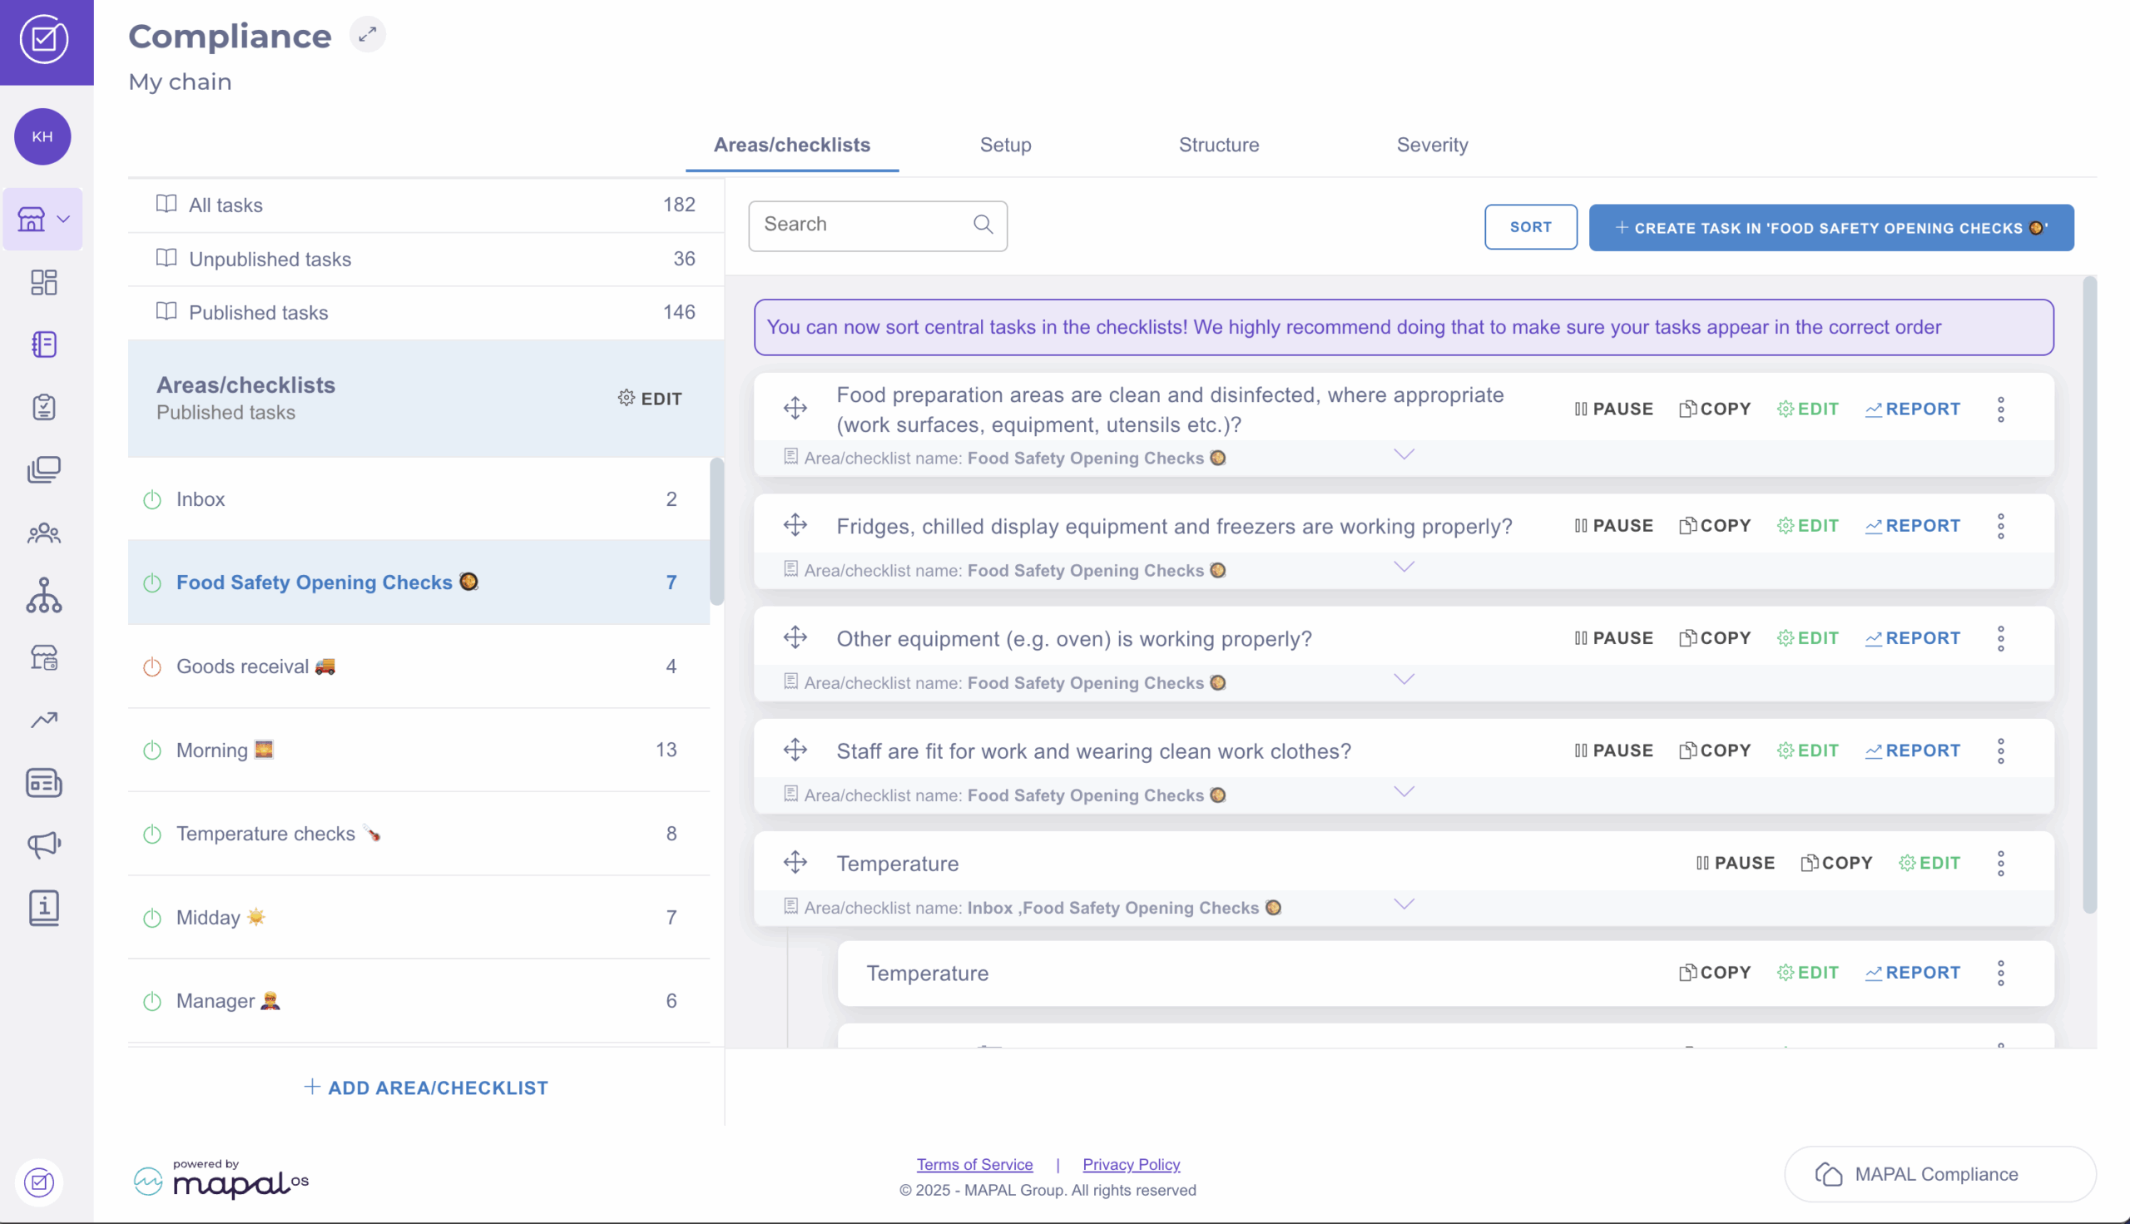The width and height of the screenshot is (2130, 1224).
Task: Open the dashboard grid icon in sidebar
Action: [44, 282]
